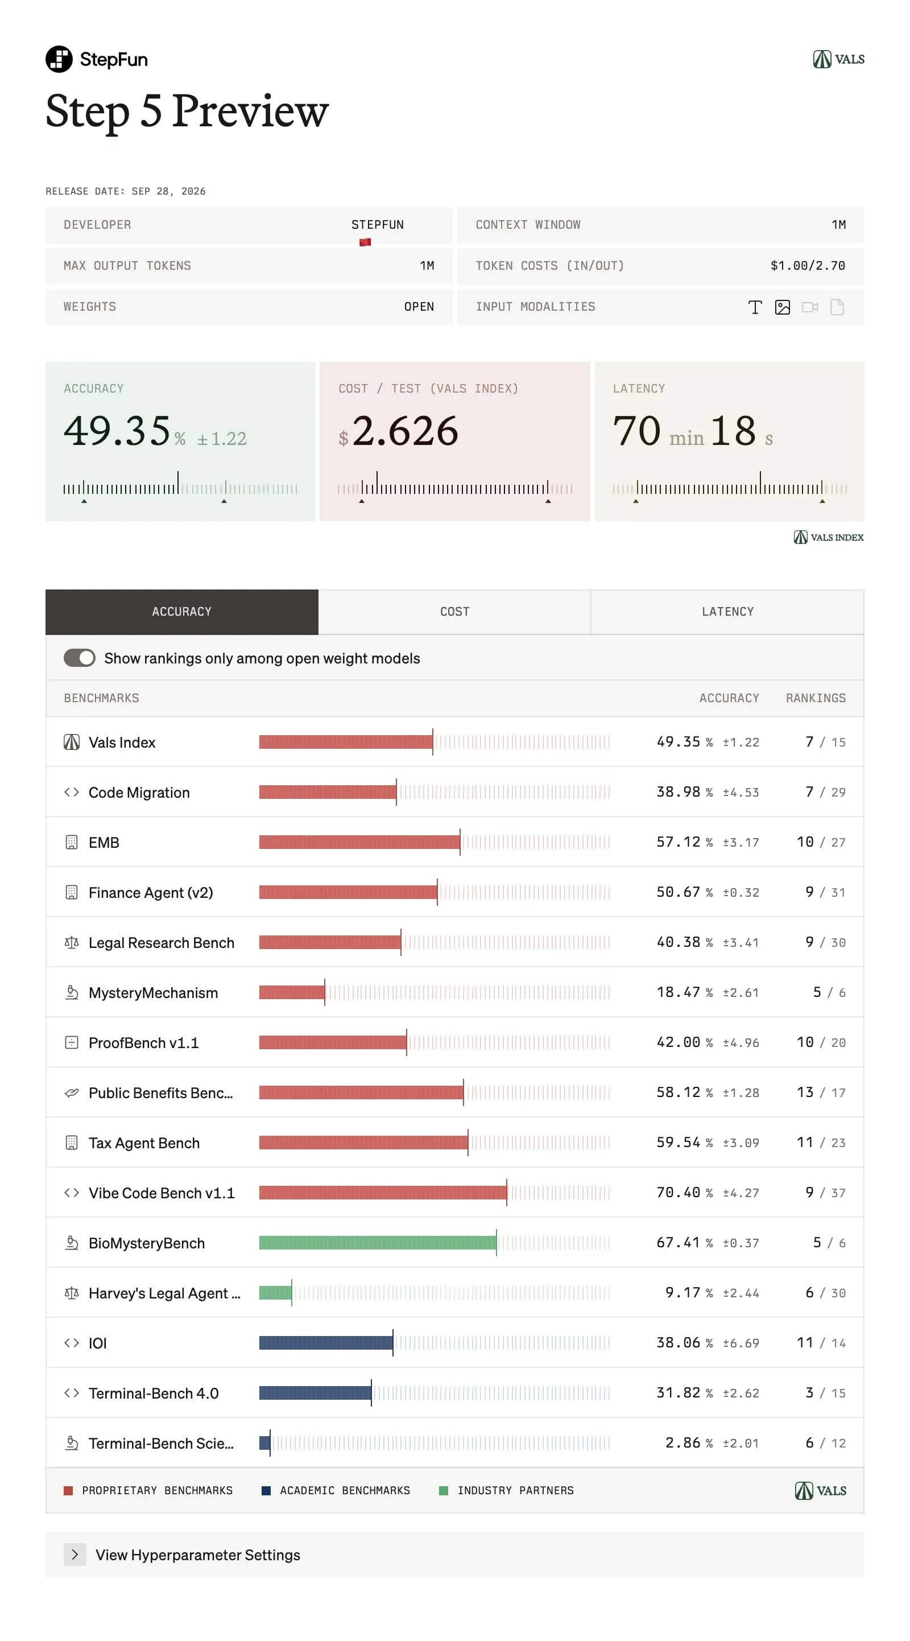The height and width of the screenshot is (1641, 910).
Task: Click the Vals Index row icon
Action: (x=71, y=742)
